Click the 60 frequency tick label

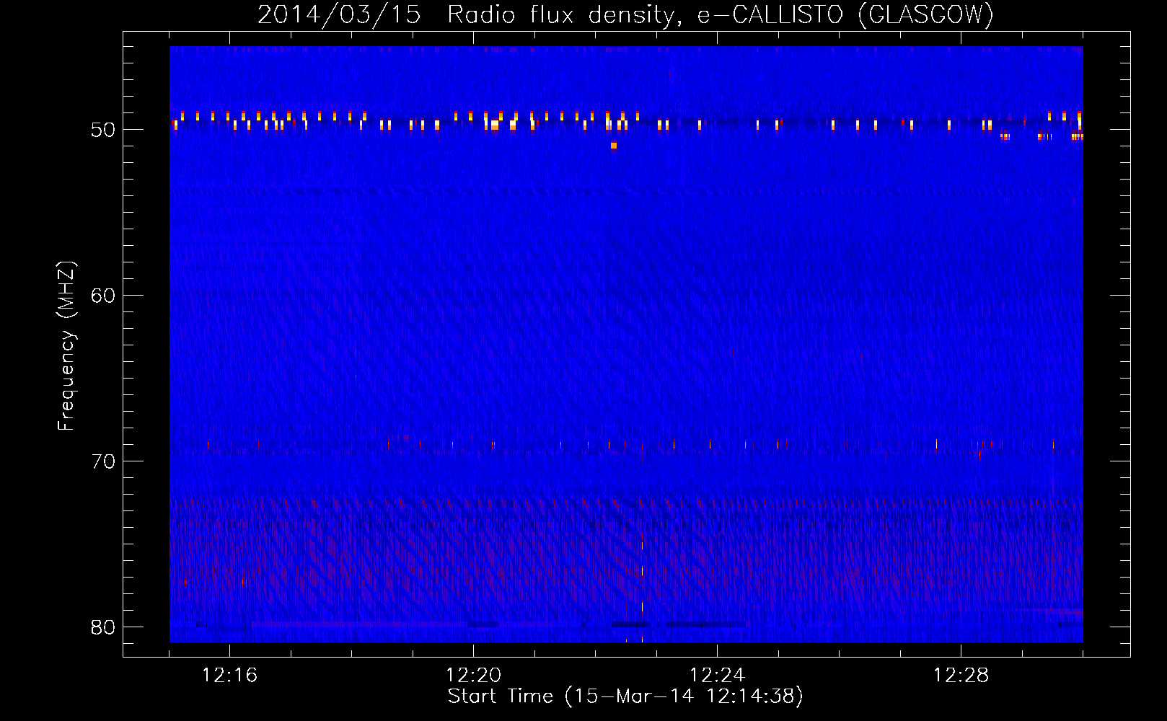103,296
